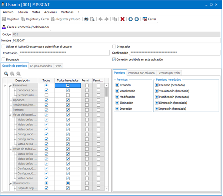Select the Partners tree row

coord(25,110)
